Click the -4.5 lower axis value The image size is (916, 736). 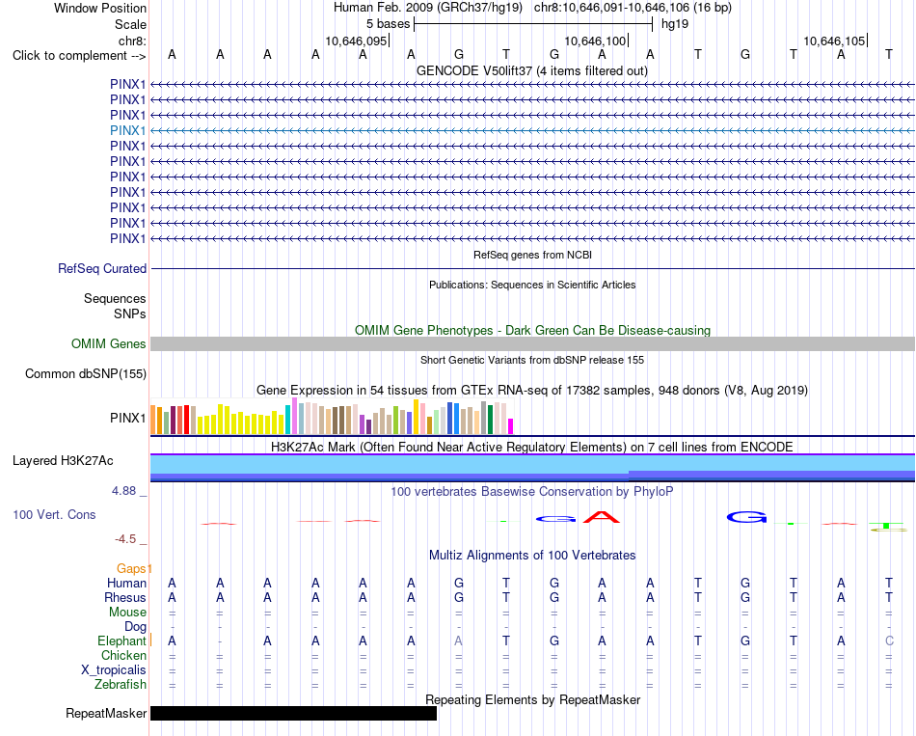click(x=125, y=539)
